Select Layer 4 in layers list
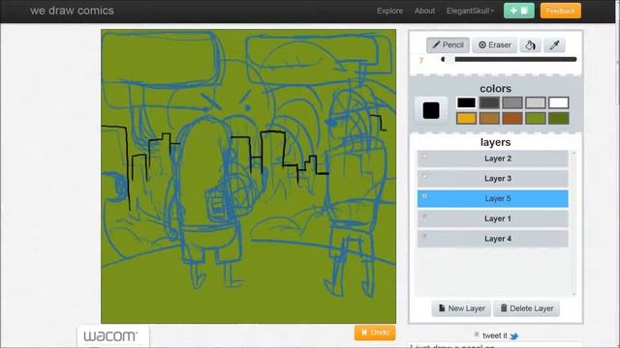Image resolution: width=620 pixels, height=348 pixels. pos(493,239)
